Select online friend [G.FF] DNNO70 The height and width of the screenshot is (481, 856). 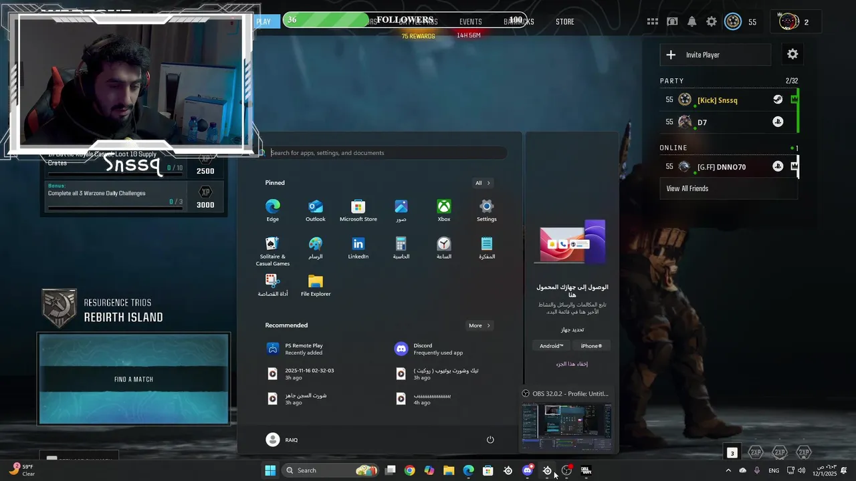point(729,166)
